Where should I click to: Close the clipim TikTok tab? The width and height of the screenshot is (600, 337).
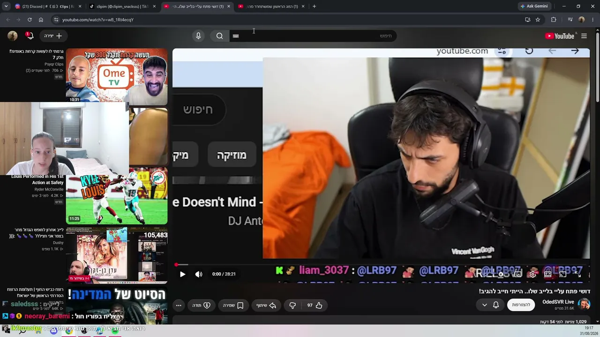click(x=154, y=7)
